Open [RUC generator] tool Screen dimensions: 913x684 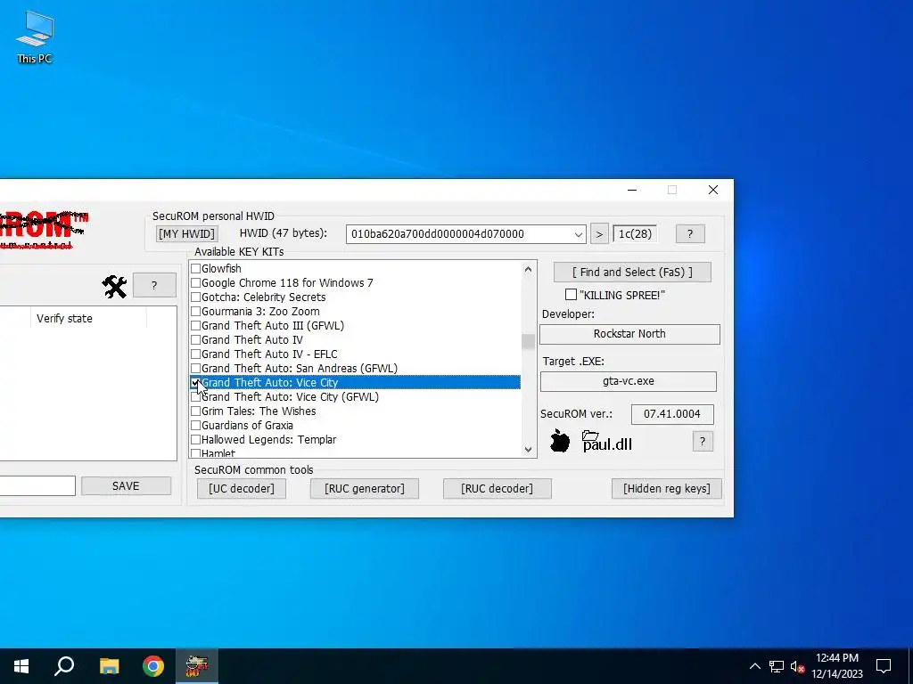365,489
